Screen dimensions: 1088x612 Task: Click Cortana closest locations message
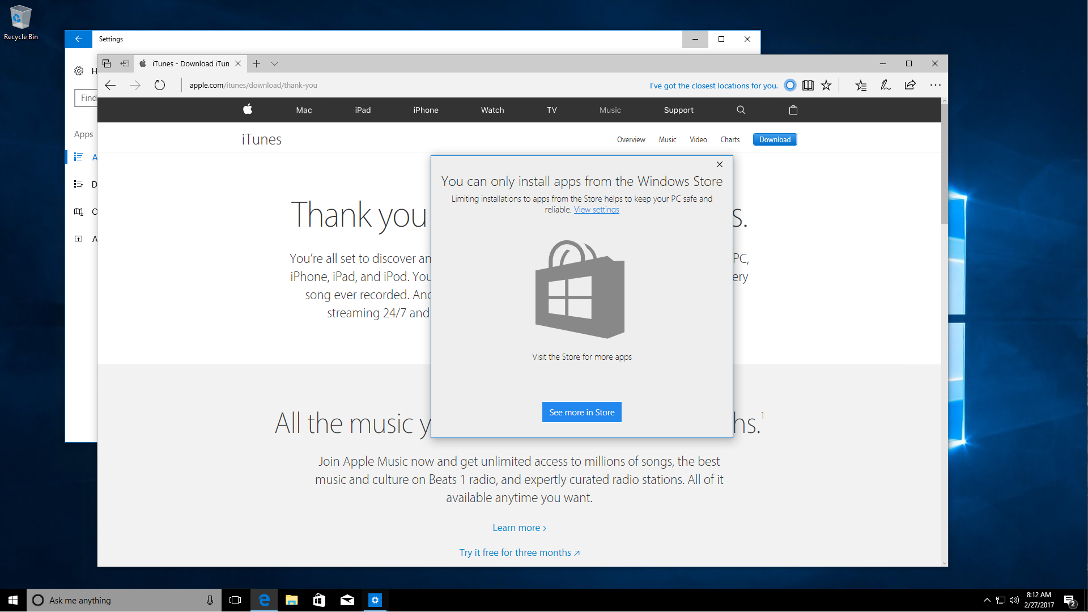pyautogui.click(x=713, y=86)
